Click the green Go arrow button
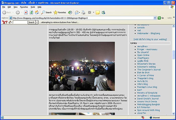Screen dimensions: 176x120 [x=159, y=18]
